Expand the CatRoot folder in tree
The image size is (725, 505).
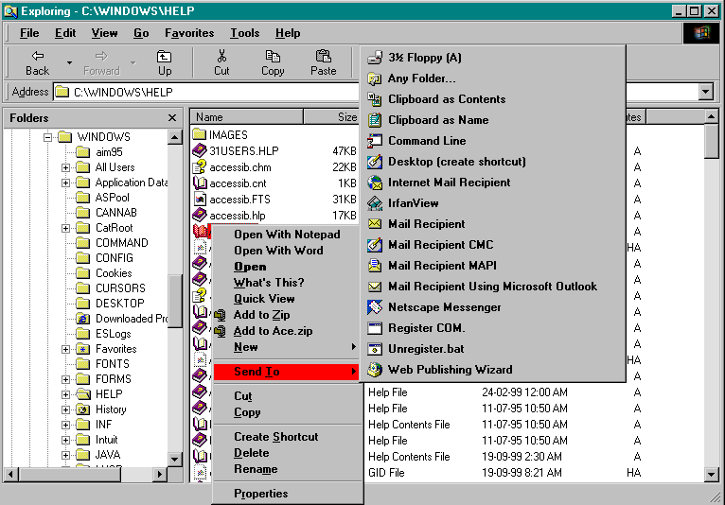pyautogui.click(x=66, y=228)
